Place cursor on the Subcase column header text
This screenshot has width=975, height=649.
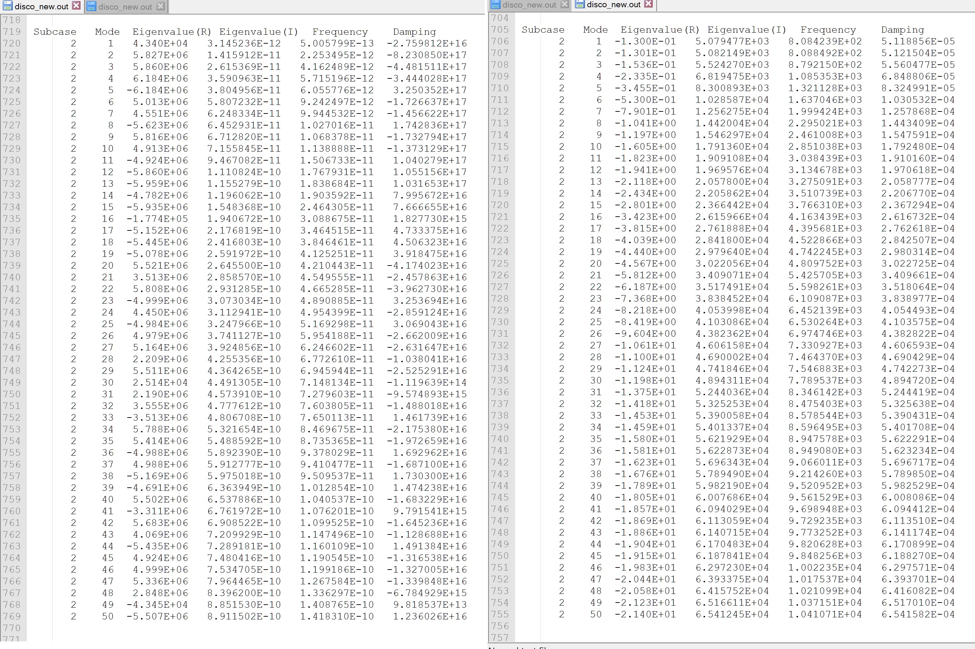pyautogui.click(x=55, y=31)
